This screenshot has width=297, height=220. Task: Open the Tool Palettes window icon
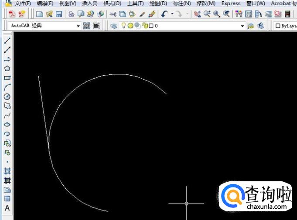point(258,14)
